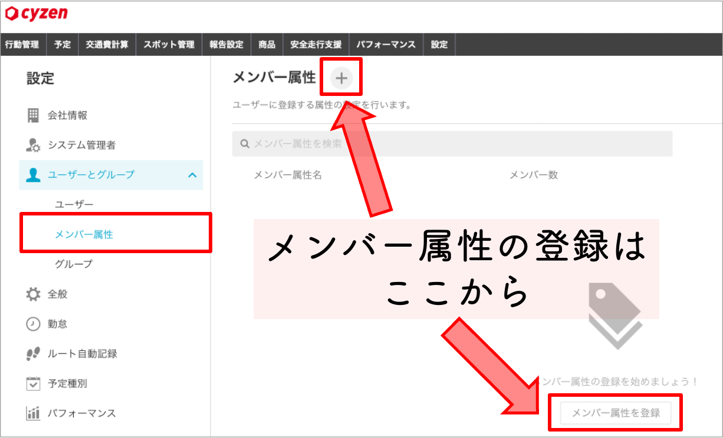Select メンバー属性 in the sidebar
The width and height of the screenshot is (723, 438).
84,234
